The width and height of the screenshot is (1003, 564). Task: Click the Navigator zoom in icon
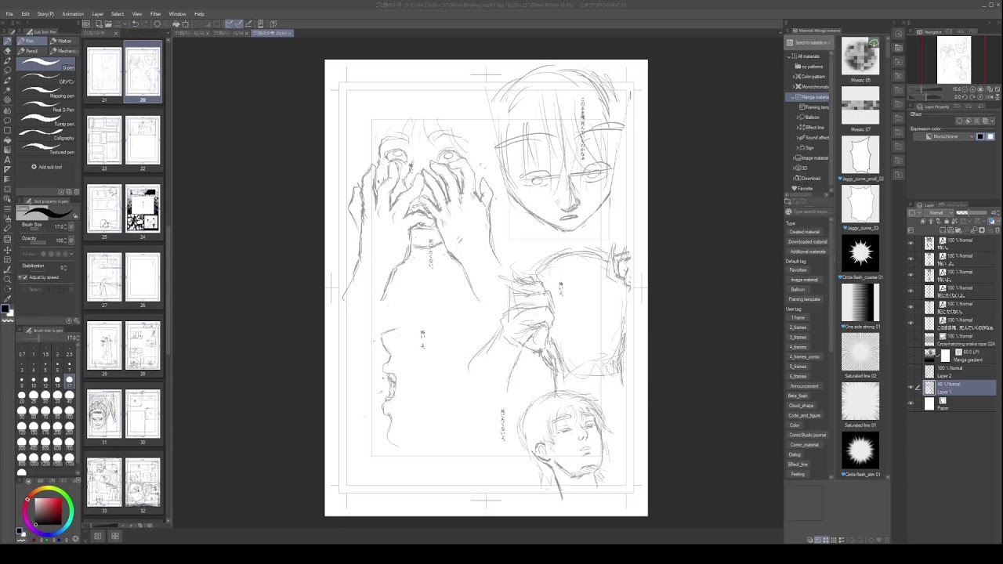click(972, 89)
